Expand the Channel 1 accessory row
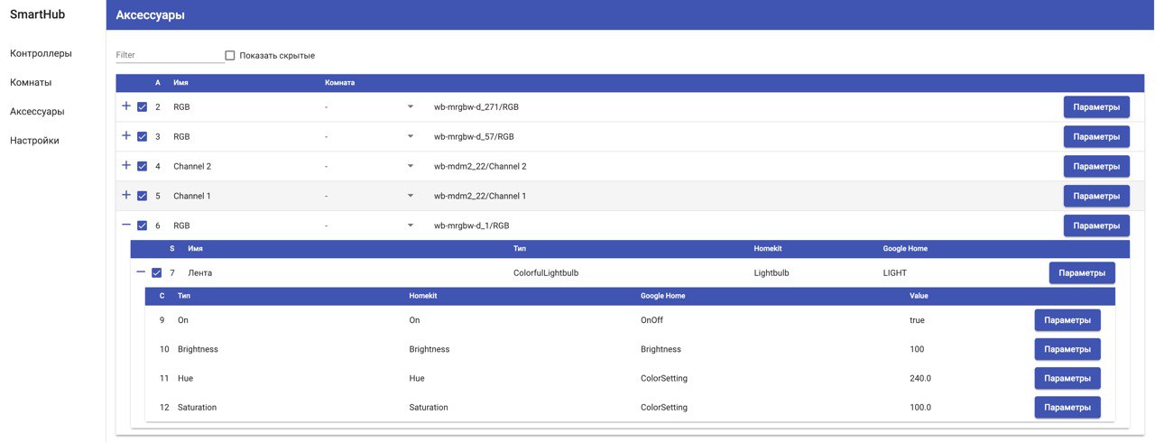 (126, 196)
